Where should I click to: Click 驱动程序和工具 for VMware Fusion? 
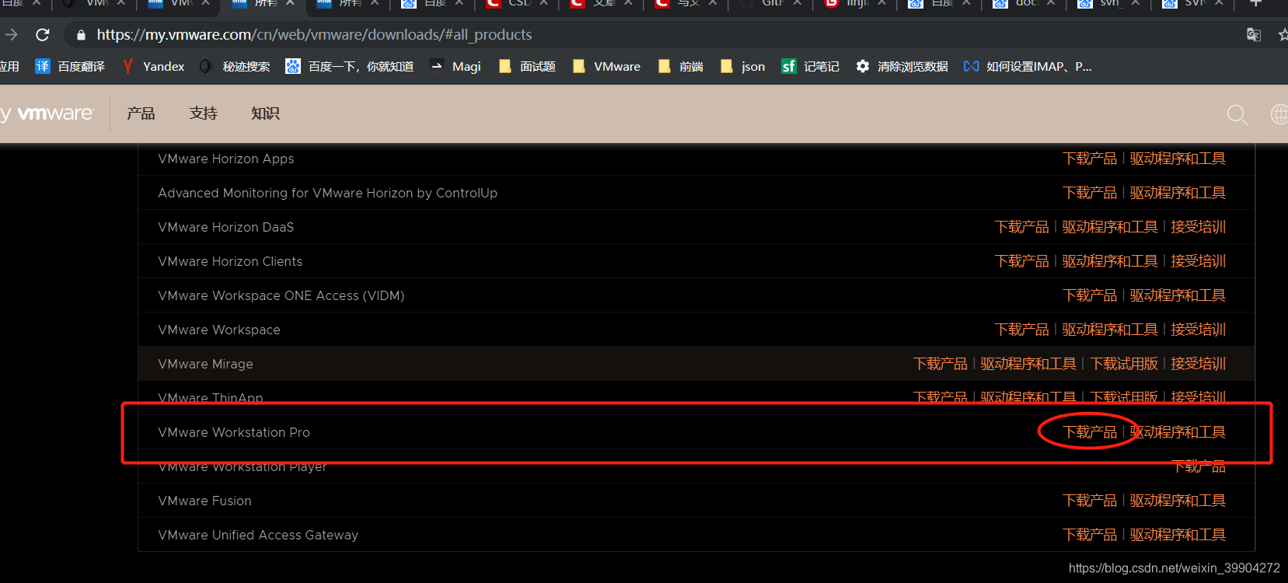pyautogui.click(x=1178, y=501)
